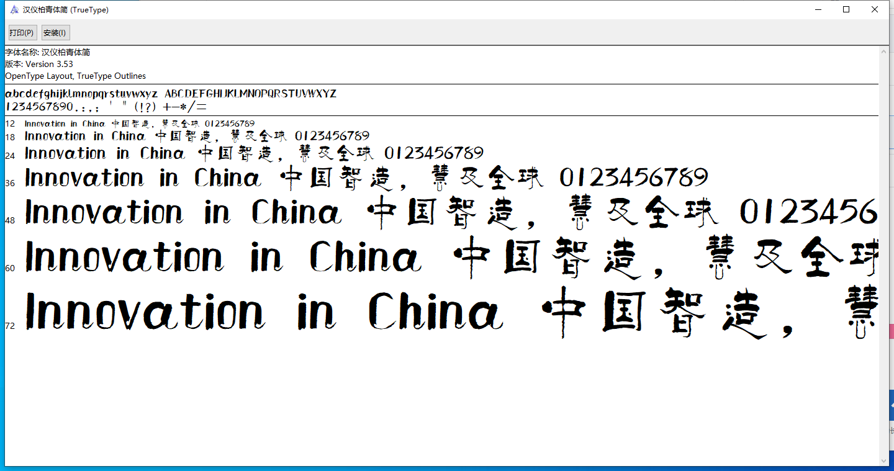The image size is (894, 471).
Task: Click the font viewer title bar icon
Action: (14, 9)
